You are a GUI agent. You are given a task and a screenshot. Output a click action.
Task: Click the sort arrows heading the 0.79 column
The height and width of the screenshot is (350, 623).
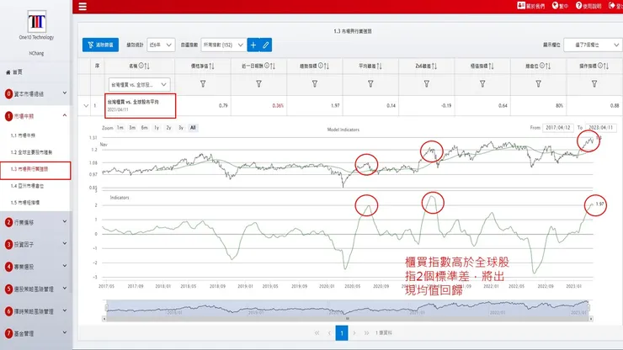point(211,66)
